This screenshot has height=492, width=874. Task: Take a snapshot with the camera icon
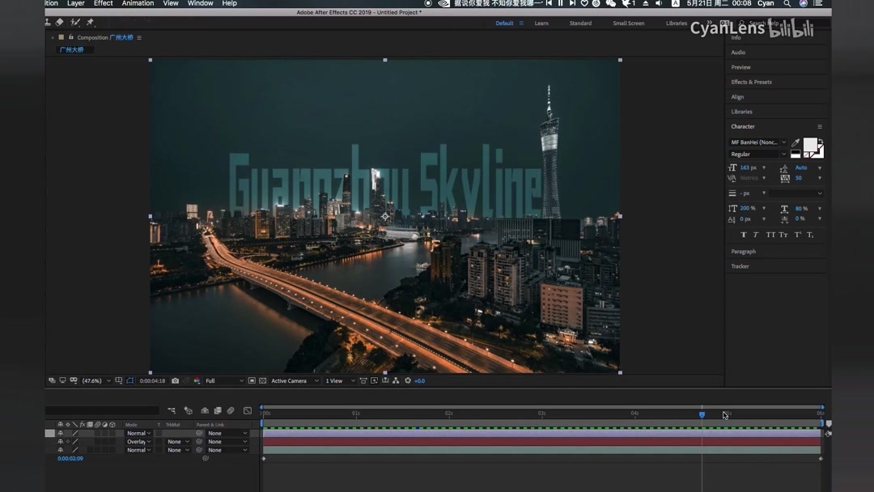point(175,380)
